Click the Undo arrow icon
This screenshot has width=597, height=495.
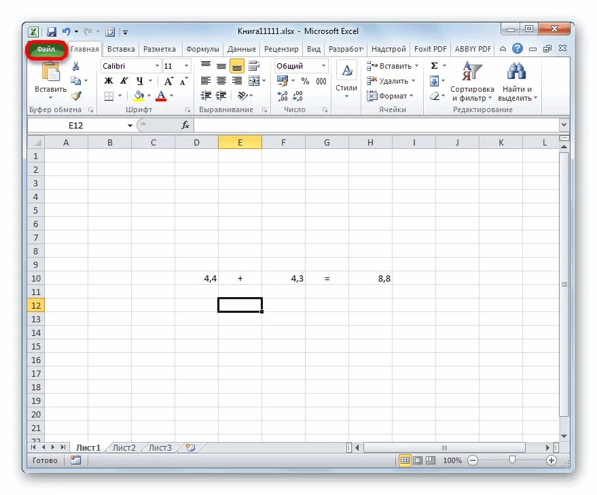pos(67,32)
